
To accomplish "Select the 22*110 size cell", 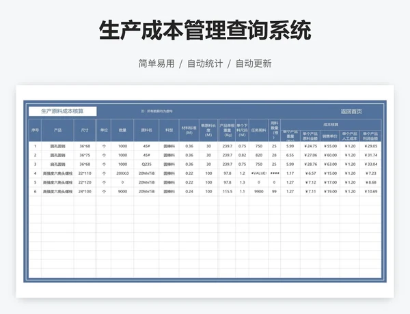I will (x=85, y=173).
